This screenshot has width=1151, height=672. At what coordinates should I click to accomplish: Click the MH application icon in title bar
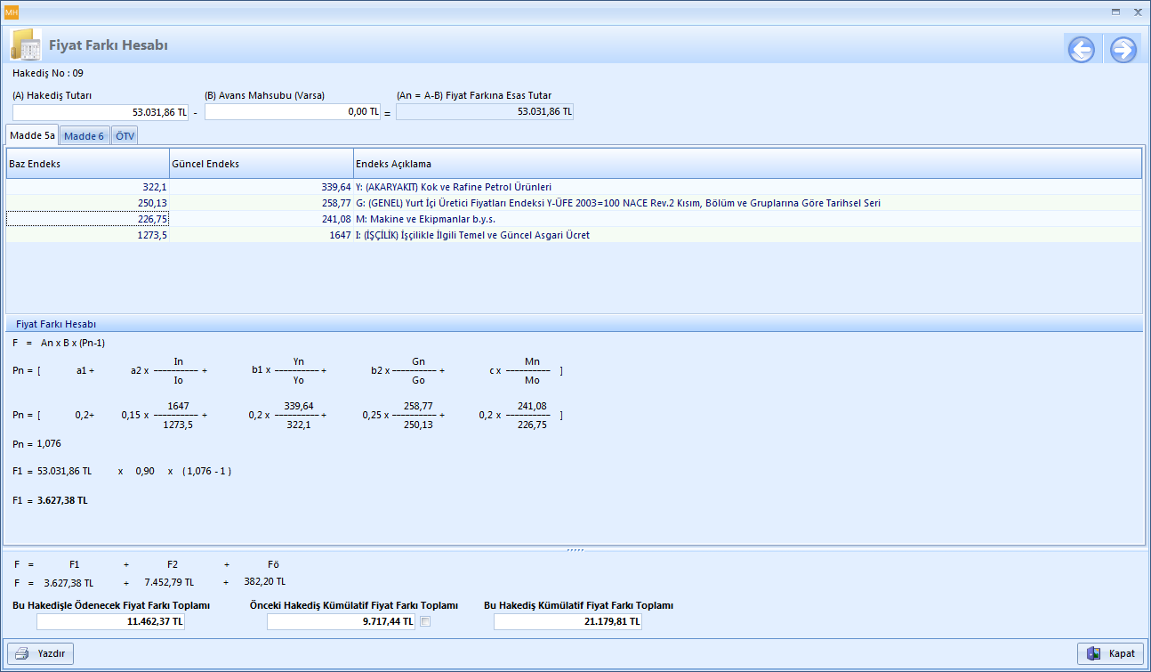click(x=12, y=12)
